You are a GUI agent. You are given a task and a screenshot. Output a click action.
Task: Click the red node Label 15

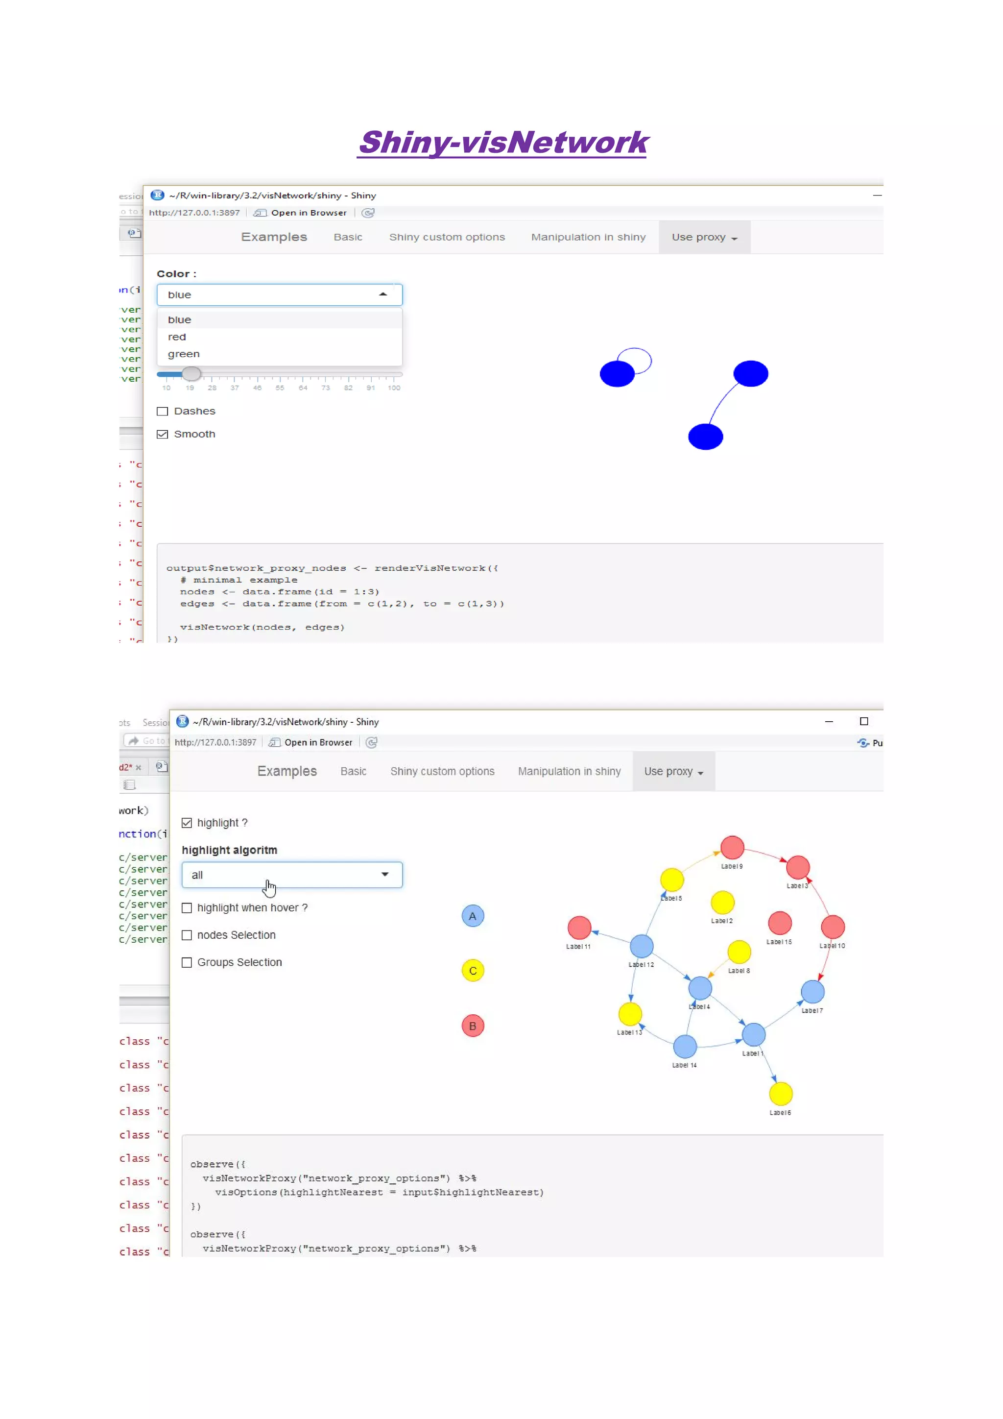(x=780, y=923)
